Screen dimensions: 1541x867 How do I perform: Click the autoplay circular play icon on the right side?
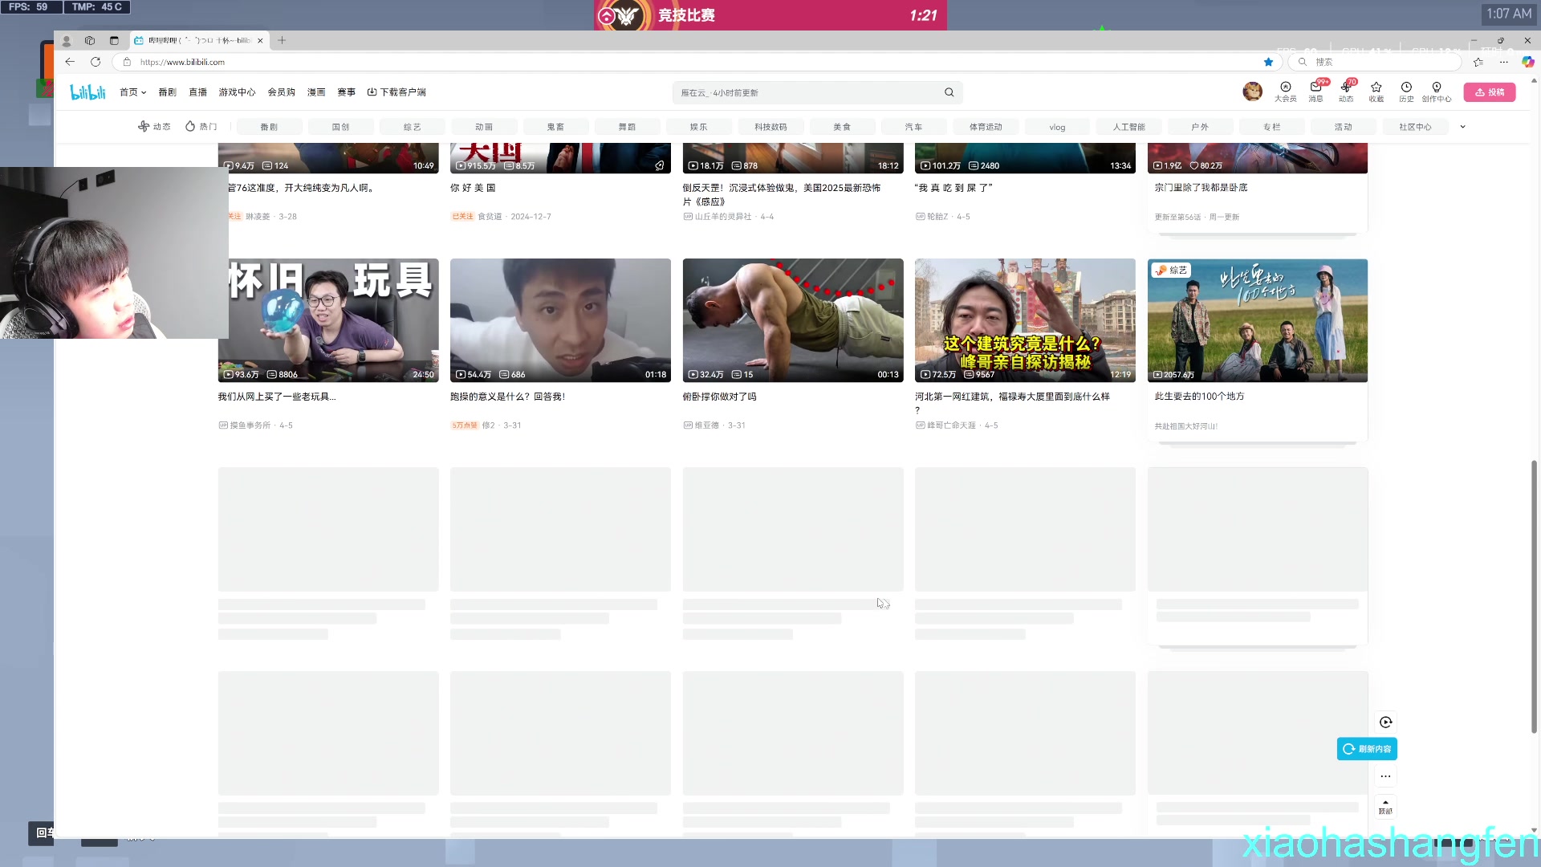[x=1385, y=722]
